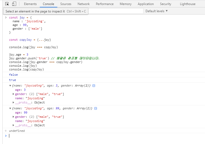Click info icon beside age 99 object summary
Viewport: 205px width, 144px height.
click(95, 108)
